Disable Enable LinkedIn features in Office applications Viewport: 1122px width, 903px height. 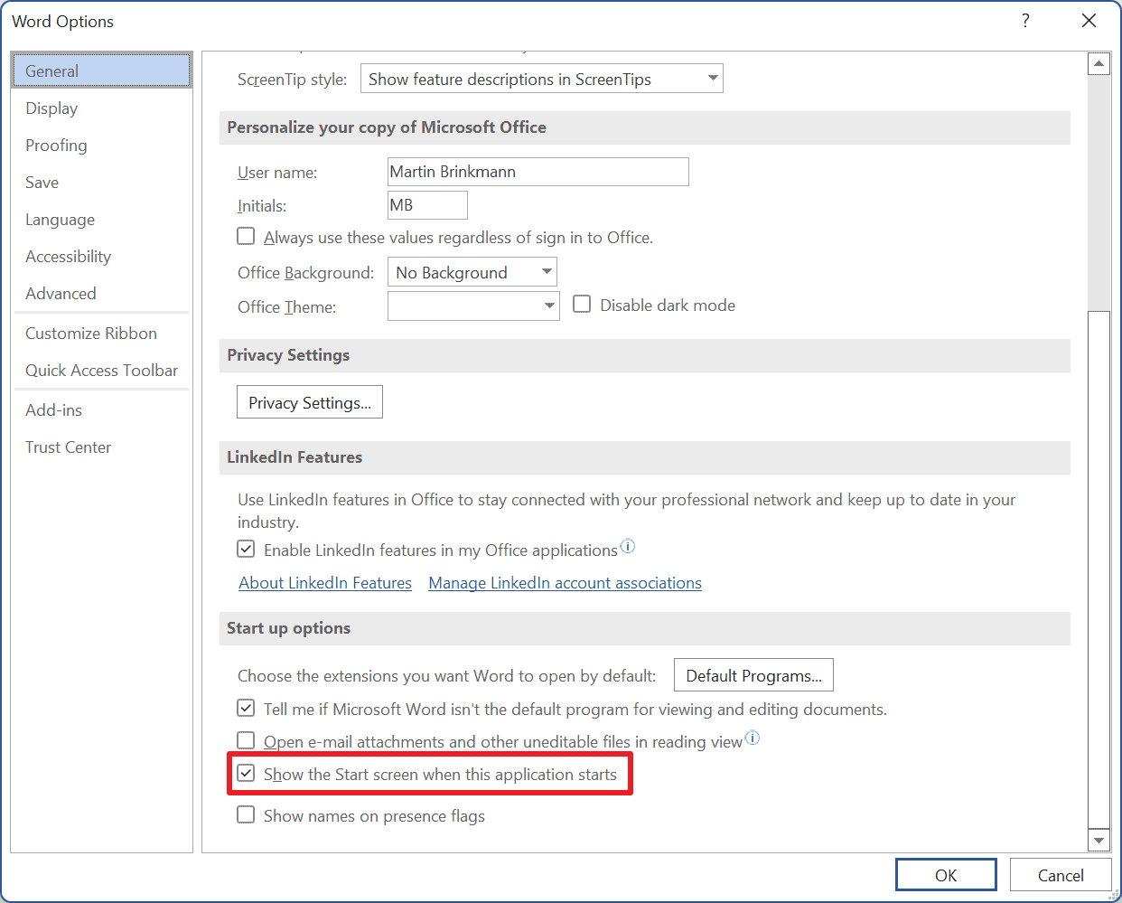pos(246,548)
